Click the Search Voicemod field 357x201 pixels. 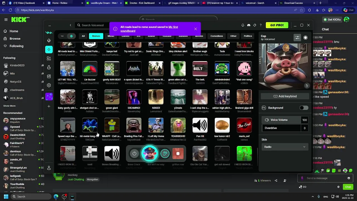click(x=93, y=25)
